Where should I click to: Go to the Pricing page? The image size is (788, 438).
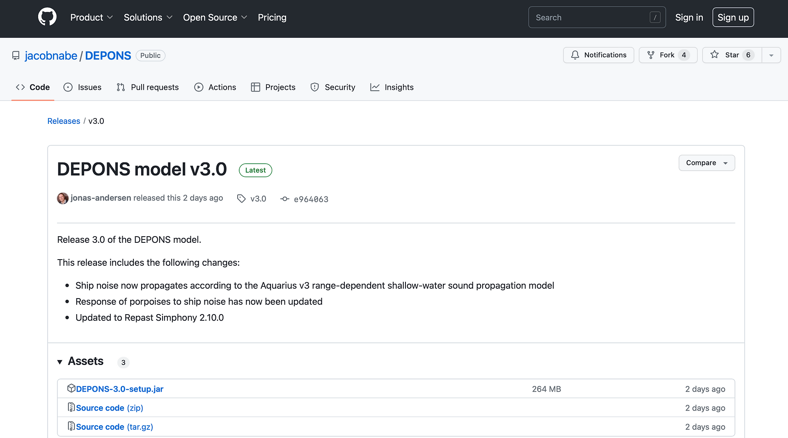pos(272,17)
